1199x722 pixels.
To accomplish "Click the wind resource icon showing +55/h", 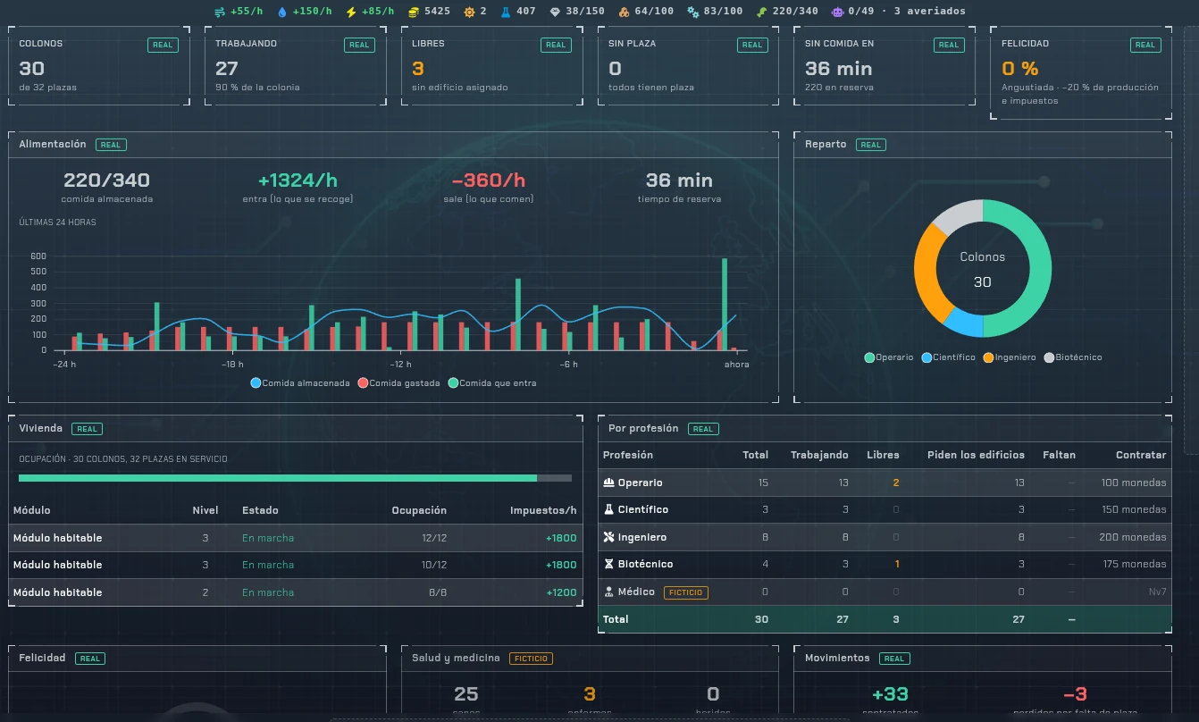I will (220, 12).
